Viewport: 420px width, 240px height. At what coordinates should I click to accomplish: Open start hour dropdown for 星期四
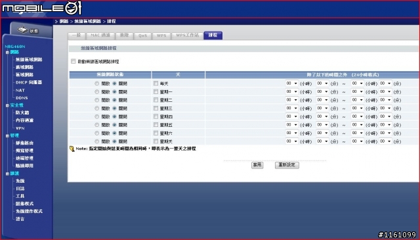pyautogui.click(x=291, y=116)
